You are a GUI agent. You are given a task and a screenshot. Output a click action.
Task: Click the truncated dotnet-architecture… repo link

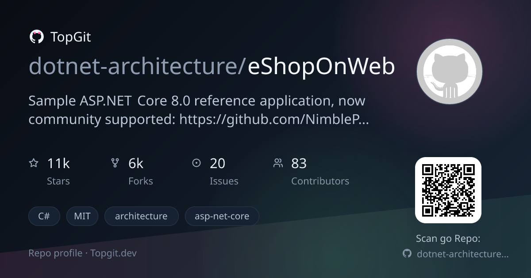click(463, 254)
